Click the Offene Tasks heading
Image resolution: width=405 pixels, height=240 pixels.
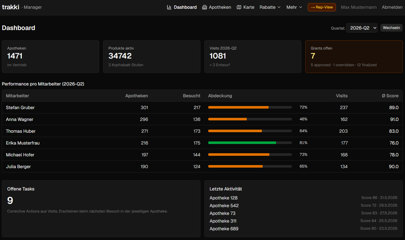[21, 189]
